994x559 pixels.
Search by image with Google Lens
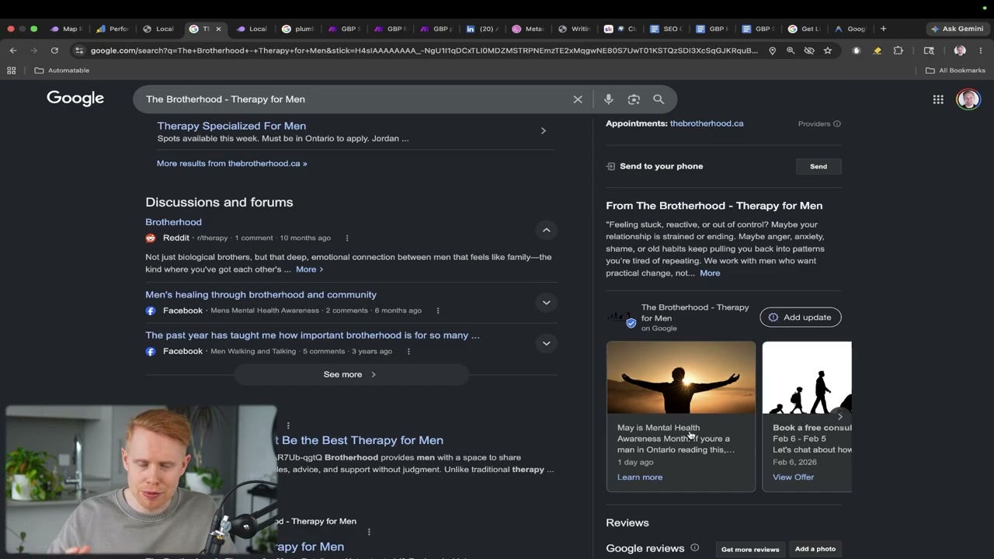point(634,99)
